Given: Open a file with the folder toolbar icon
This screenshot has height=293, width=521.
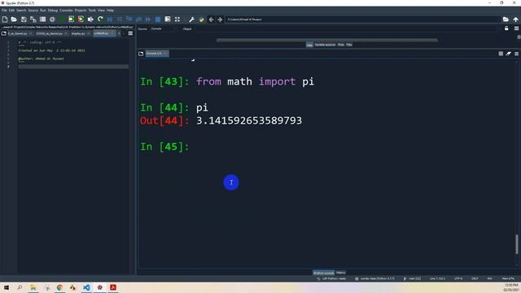Looking at the screenshot, I should pos(14,20).
